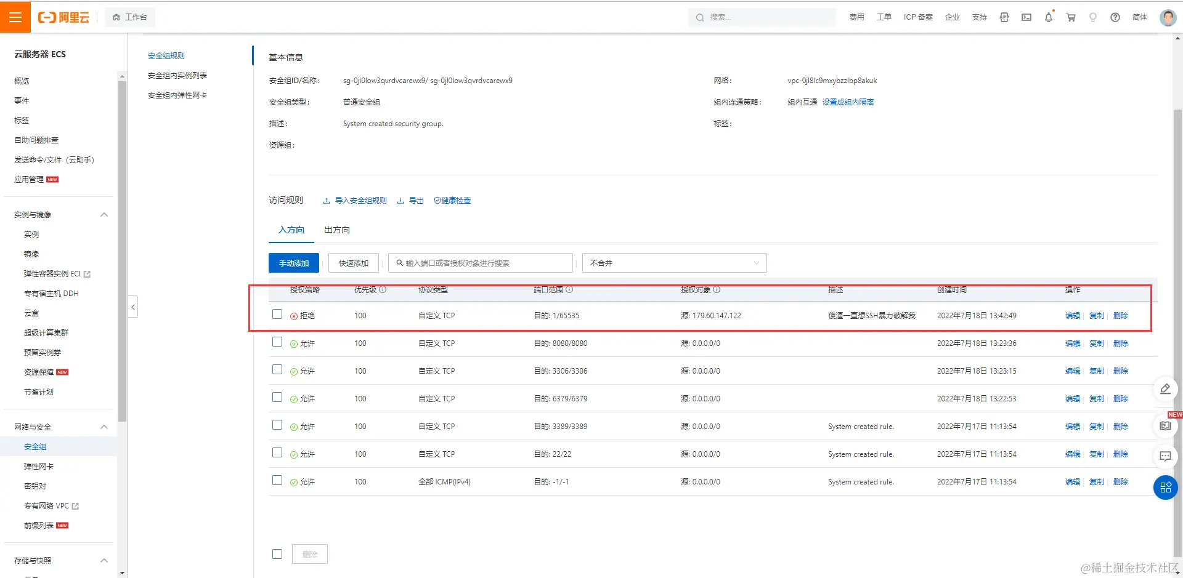Open 安全组 in the sidebar
This screenshot has width=1183, height=578.
click(35, 447)
